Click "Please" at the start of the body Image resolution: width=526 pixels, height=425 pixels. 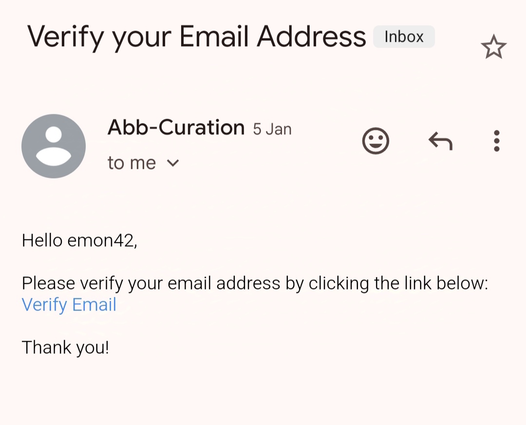[48, 283]
